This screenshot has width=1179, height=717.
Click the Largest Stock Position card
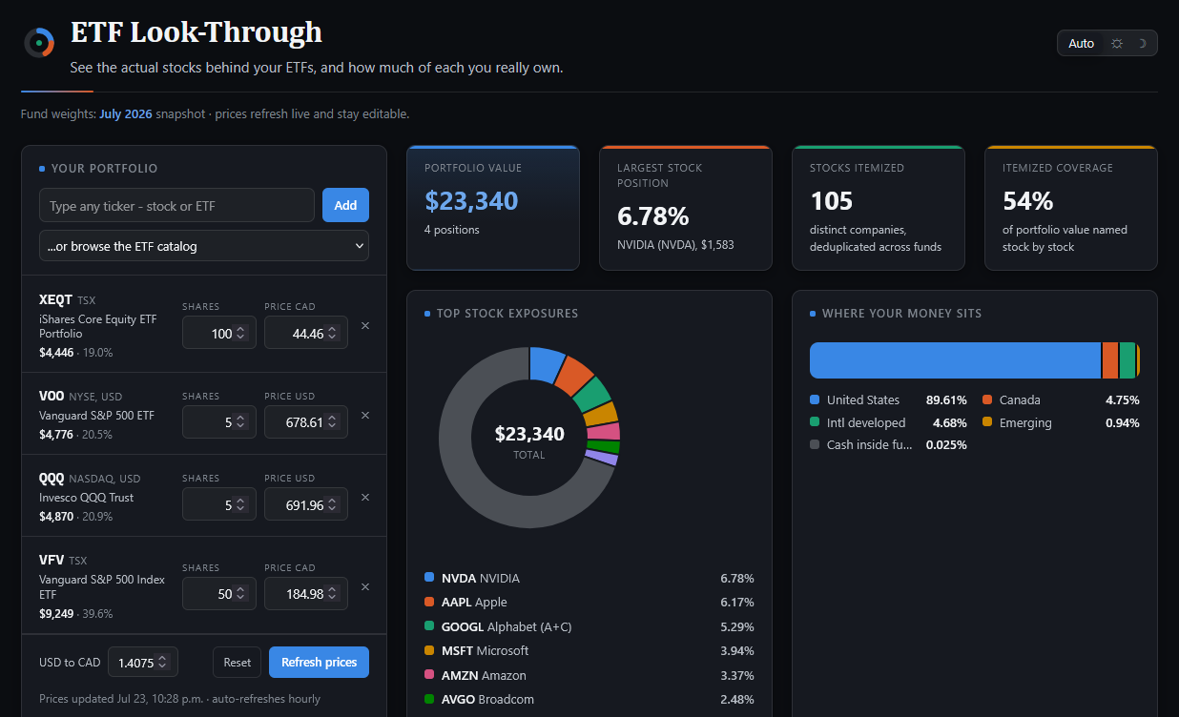point(686,208)
